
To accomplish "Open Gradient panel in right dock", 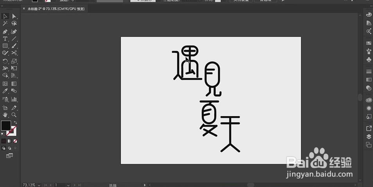I will point(369,79).
